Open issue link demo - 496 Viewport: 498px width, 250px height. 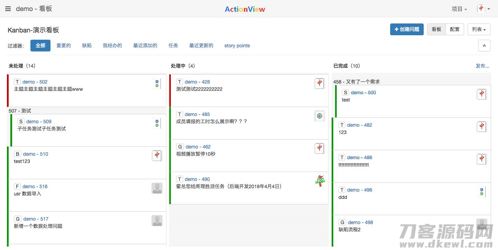click(360, 190)
